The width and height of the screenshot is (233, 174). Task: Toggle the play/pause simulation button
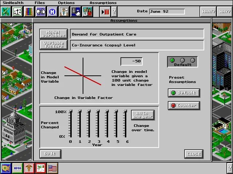click(105, 12)
